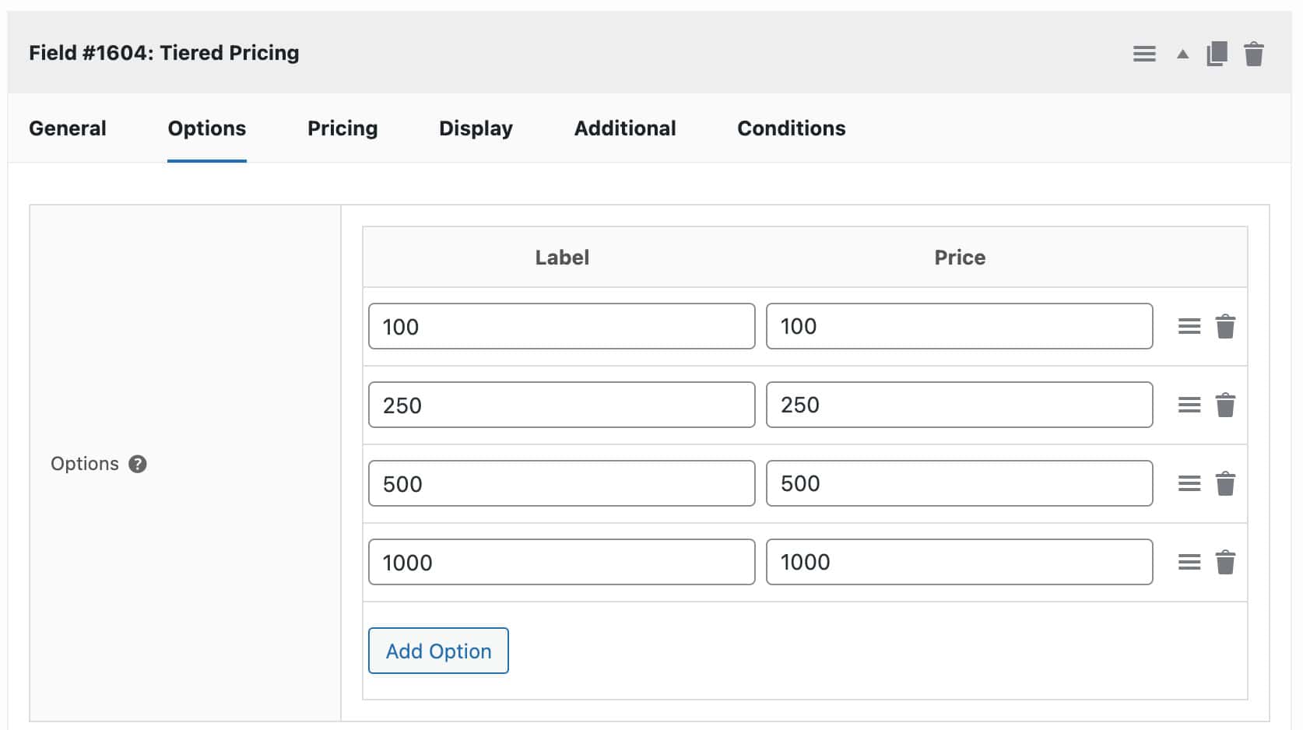Viewport: 1303px width, 730px height.
Task: Open the Conditions tab
Action: click(x=790, y=128)
